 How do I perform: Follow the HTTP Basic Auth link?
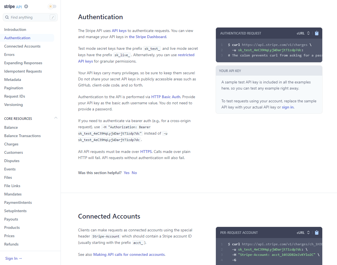[166, 97]
